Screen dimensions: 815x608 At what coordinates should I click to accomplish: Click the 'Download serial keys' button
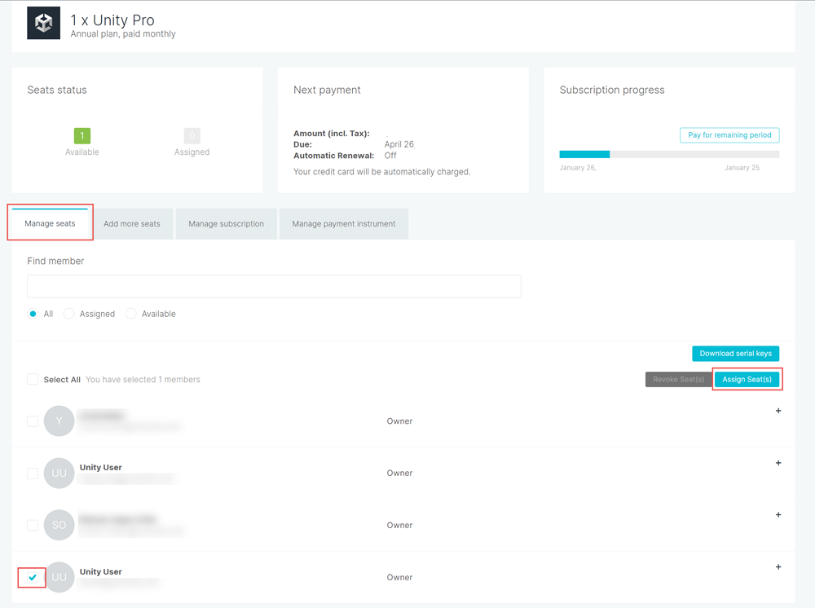click(x=735, y=354)
